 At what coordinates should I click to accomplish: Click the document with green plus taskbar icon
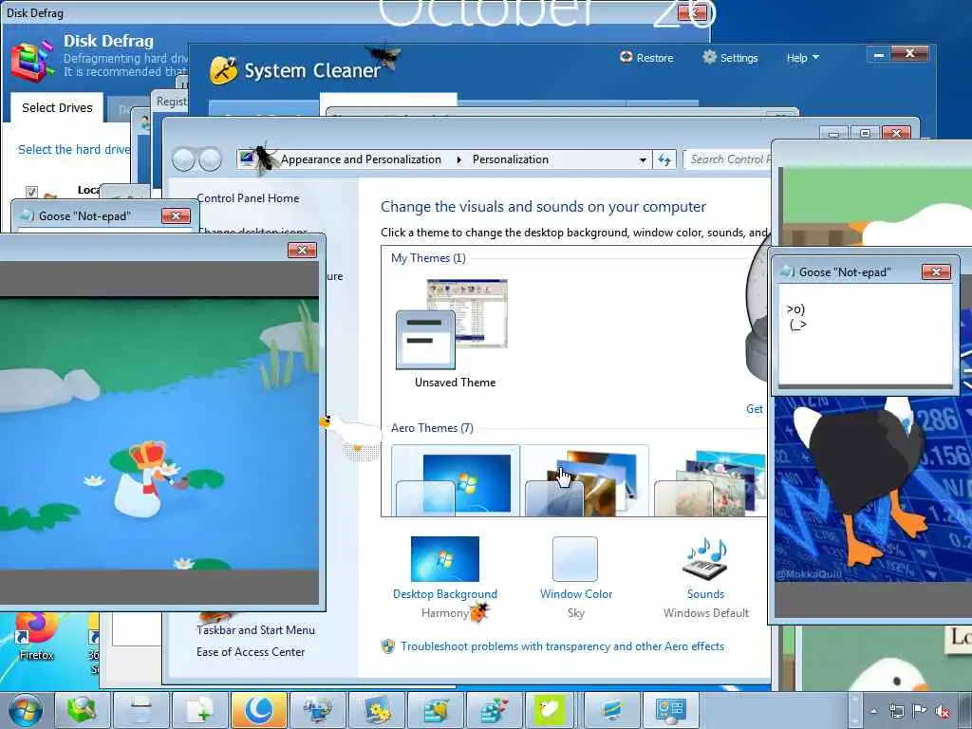pos(199,710)
